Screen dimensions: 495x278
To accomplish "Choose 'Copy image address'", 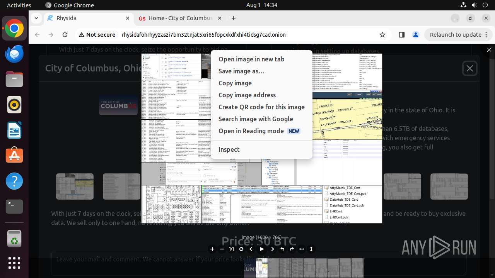I will click(261, 95).
